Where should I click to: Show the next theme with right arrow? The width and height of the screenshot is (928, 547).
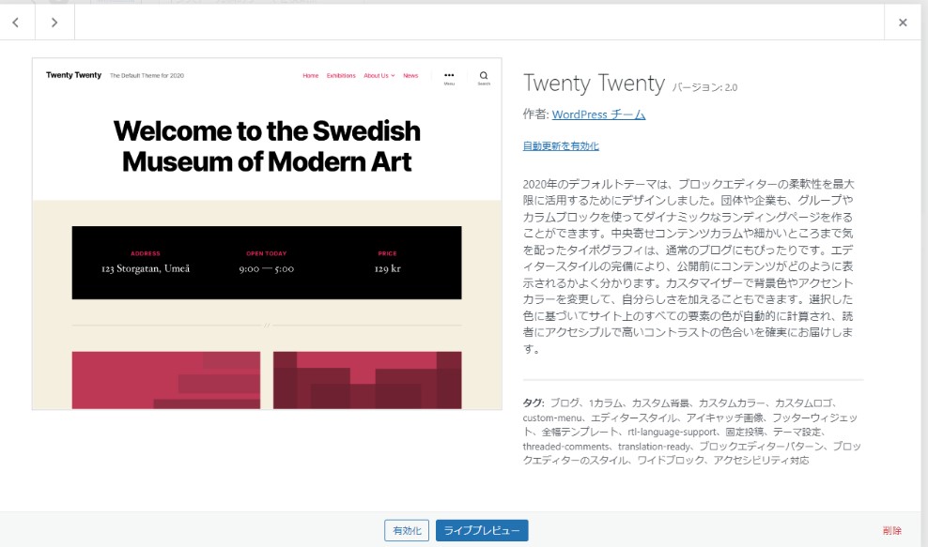(x=54, y=23)
